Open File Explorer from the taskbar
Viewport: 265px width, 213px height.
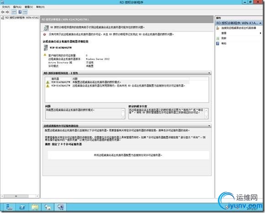click(35, 207)
